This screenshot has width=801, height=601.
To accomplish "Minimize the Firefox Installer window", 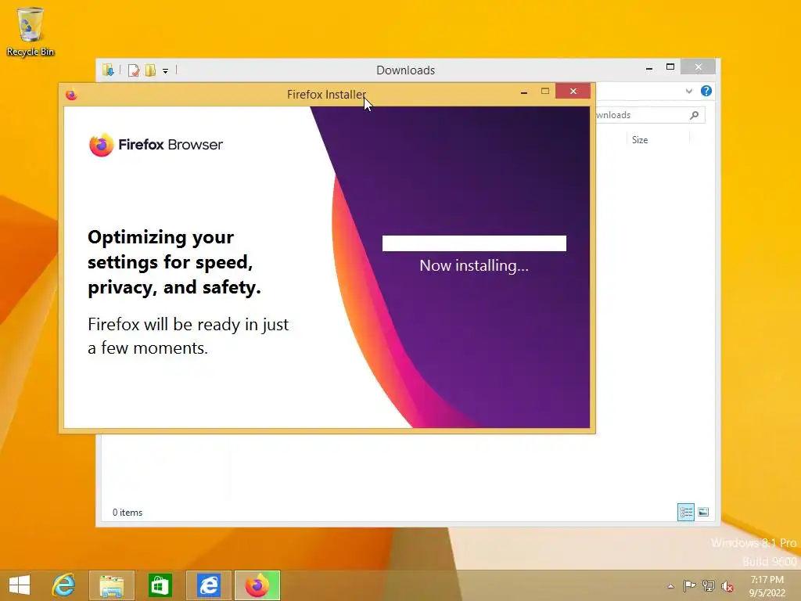I will click(523, 92).
